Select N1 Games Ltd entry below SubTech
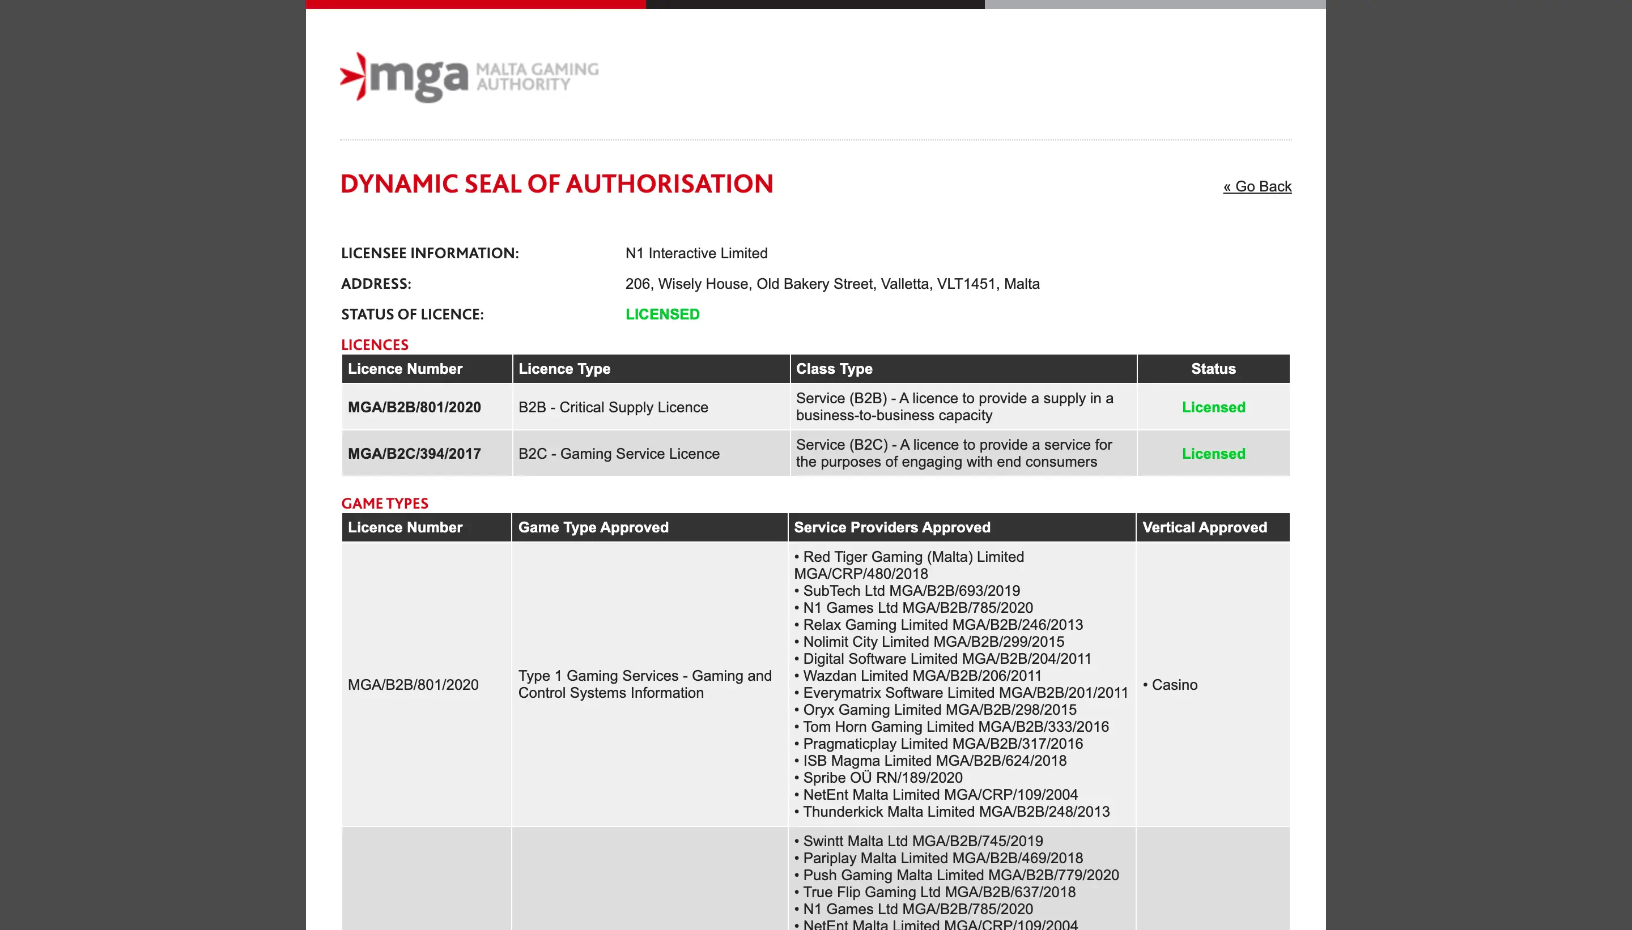This screenshot has width=1632, height=930. pyautogui.click(x=913, y=607)
